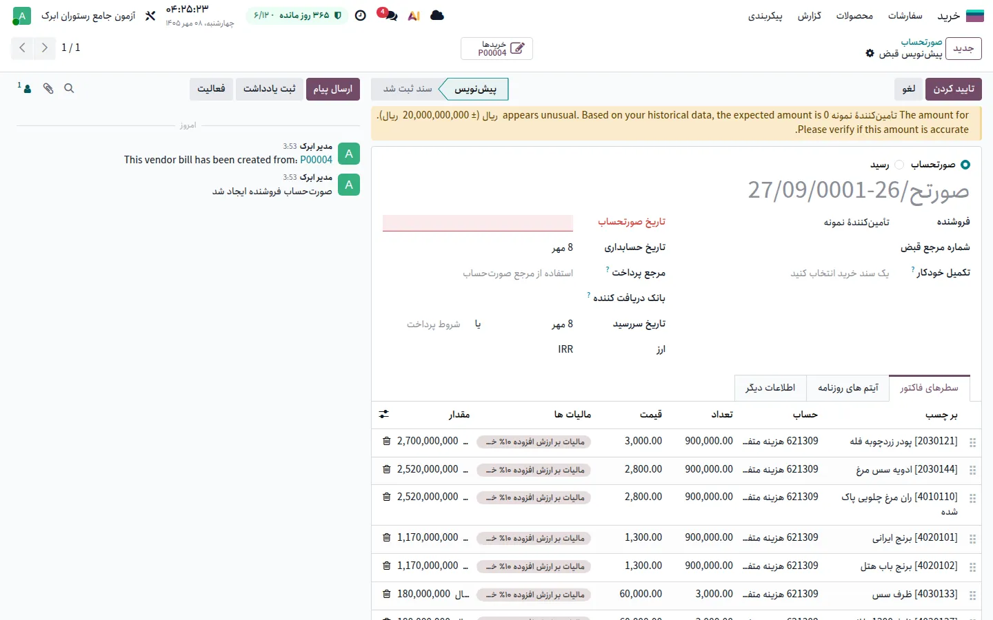Open the محصولات menu
Image resolution: width=993 pixels, height=620 pixels.
tap(854, 15)
